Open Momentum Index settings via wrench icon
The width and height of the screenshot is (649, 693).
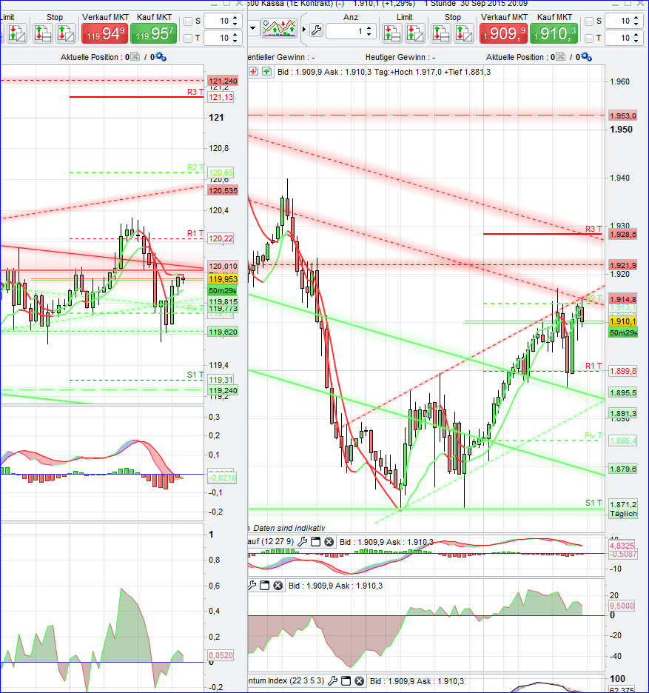pyautogui.click(x=333, y=681)
